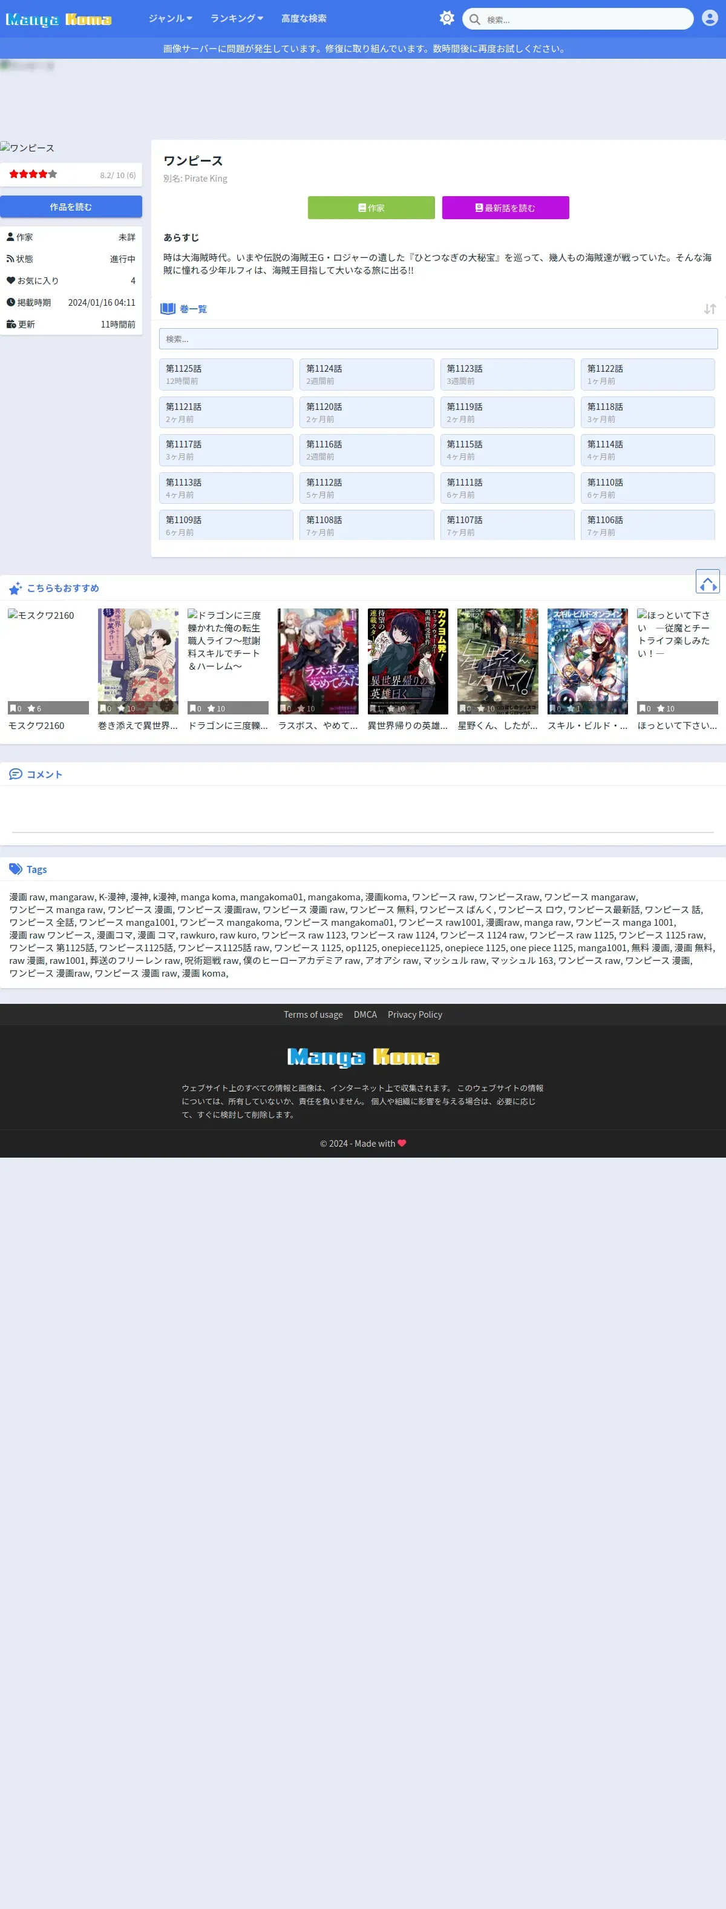
Task: Open chapter 第1113話
Action: 226,489
